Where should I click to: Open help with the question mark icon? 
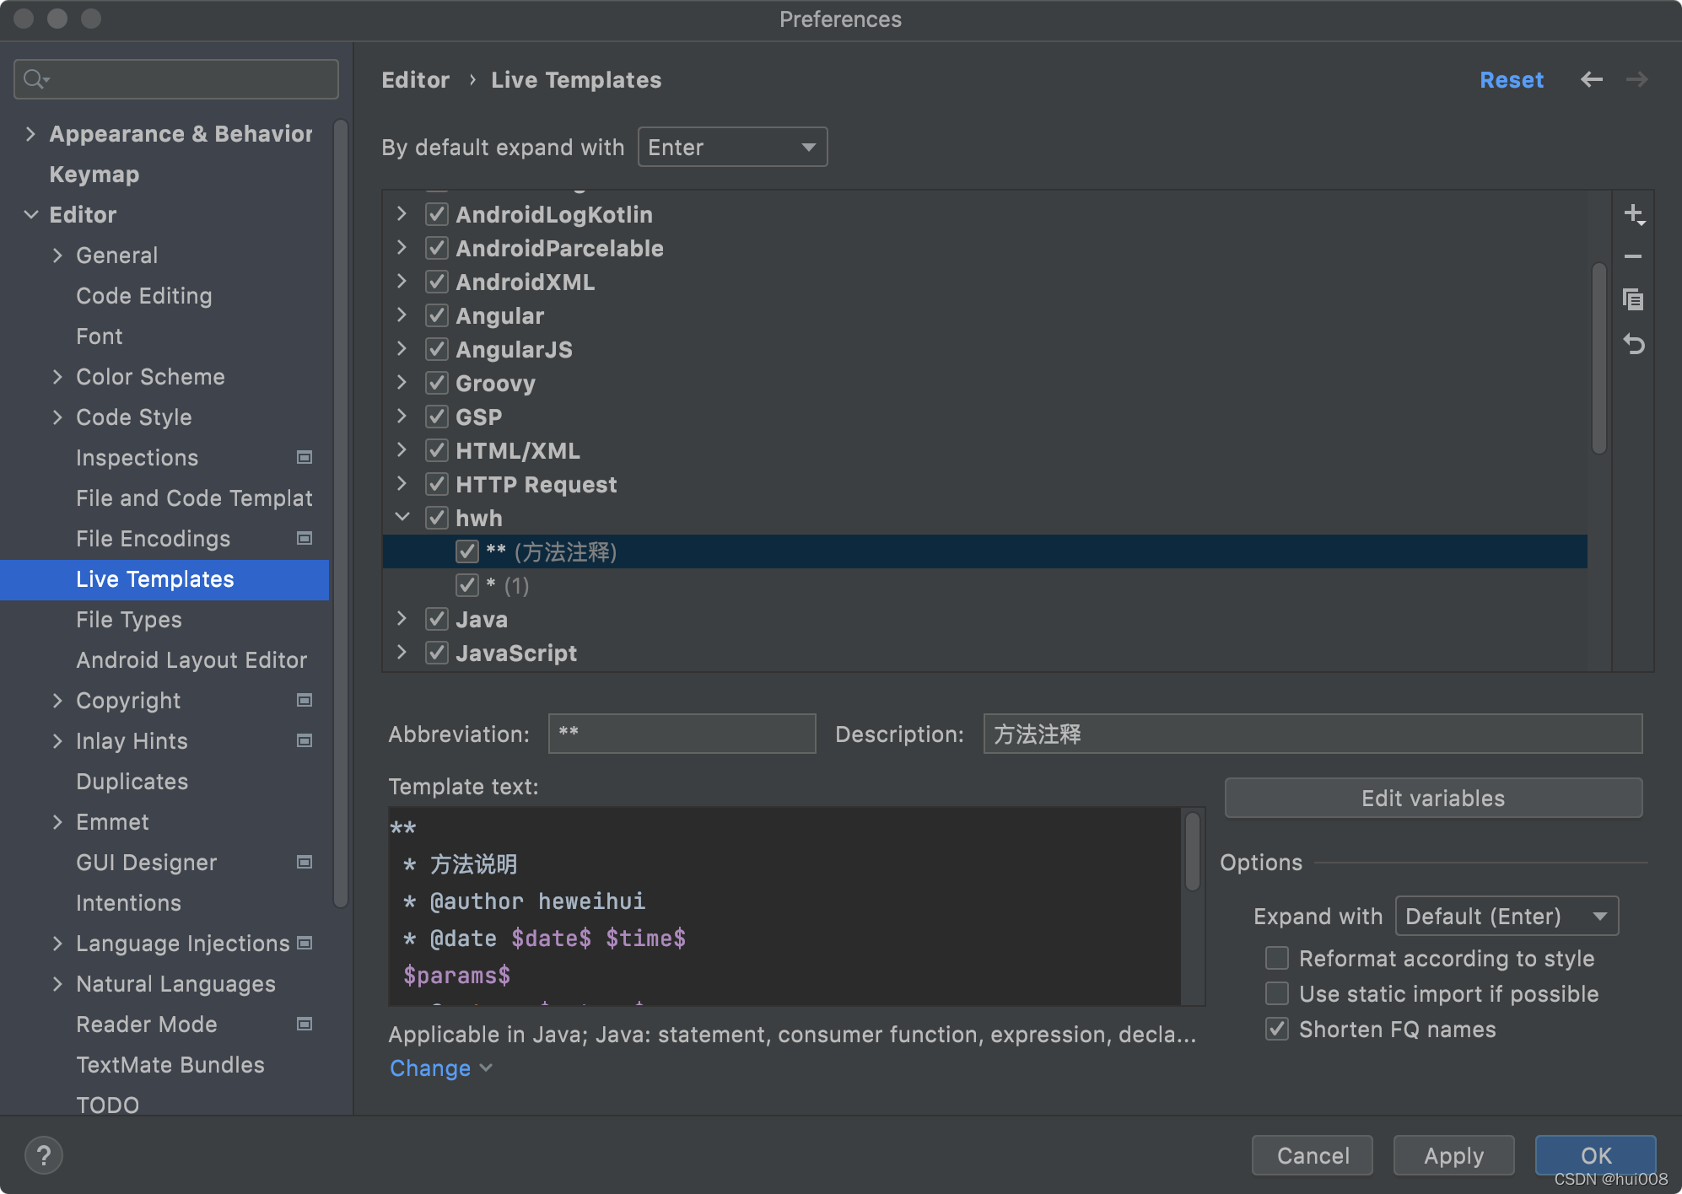coord(44,1155)
